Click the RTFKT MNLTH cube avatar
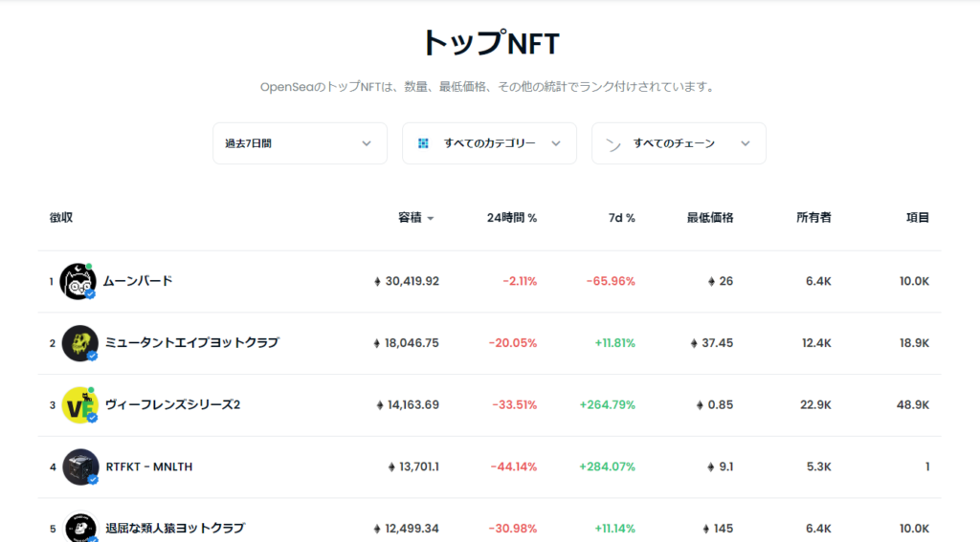This screenshot has width=980, height=542. [x=80, y=466]
